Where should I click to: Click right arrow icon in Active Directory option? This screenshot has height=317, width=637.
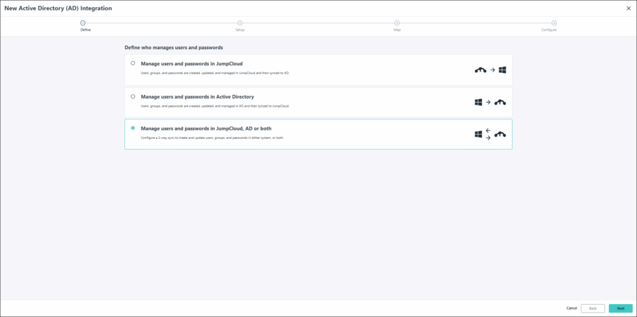(x=488, y=102)
